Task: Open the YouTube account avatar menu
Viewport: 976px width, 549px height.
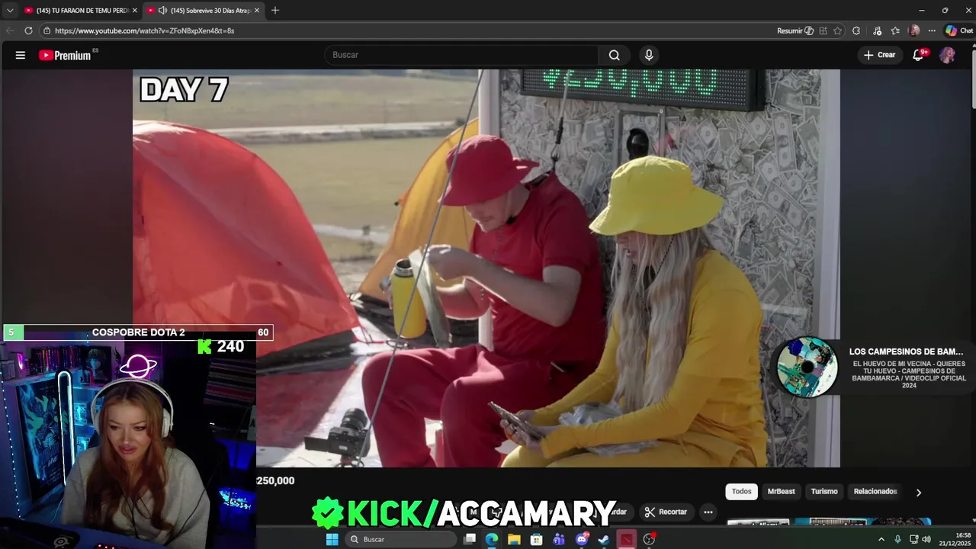Action: pyautogui.click(x=947, y=55)
